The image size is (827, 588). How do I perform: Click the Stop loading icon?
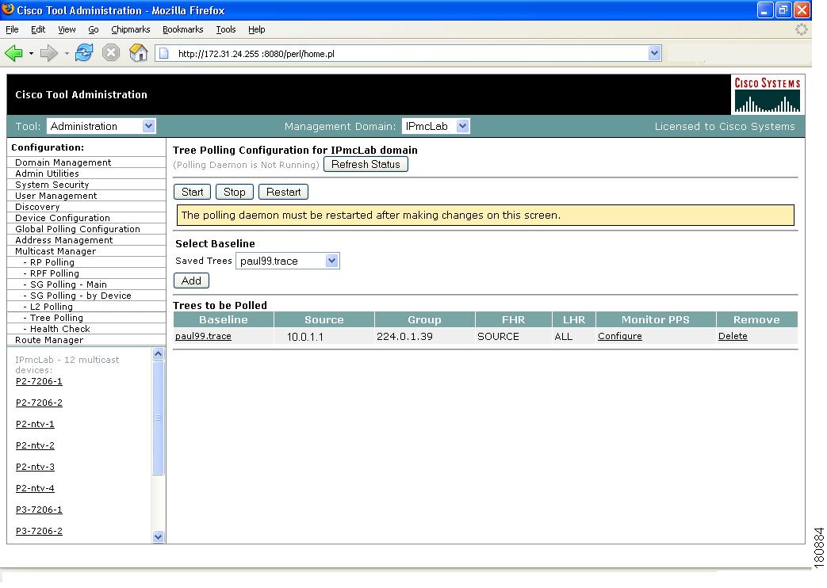click(x=111, y=53)
